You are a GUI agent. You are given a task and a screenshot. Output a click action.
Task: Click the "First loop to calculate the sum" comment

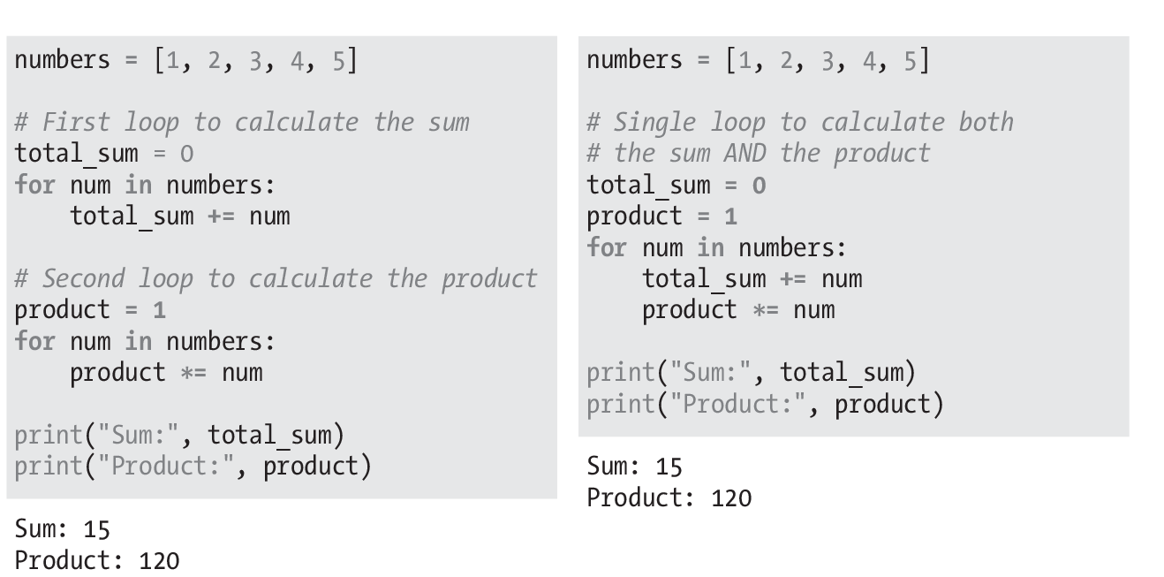(x=242, y=122)
